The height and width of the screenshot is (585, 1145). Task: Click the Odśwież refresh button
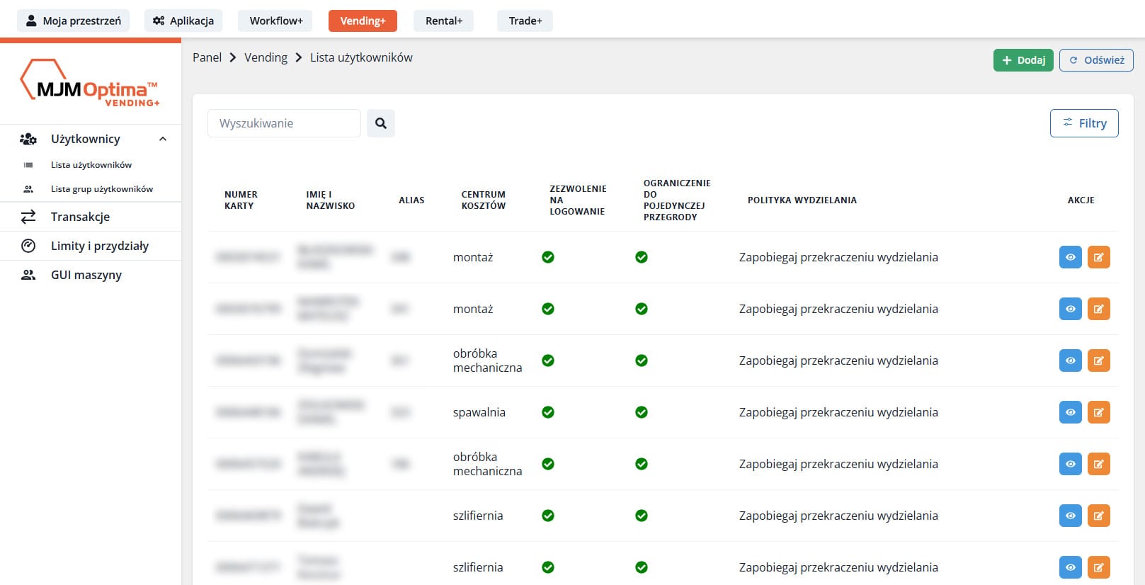(x=1095, y=60)
